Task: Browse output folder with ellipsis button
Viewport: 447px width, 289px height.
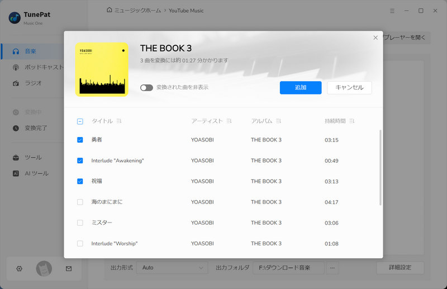Action: click(x=332, y=268)
